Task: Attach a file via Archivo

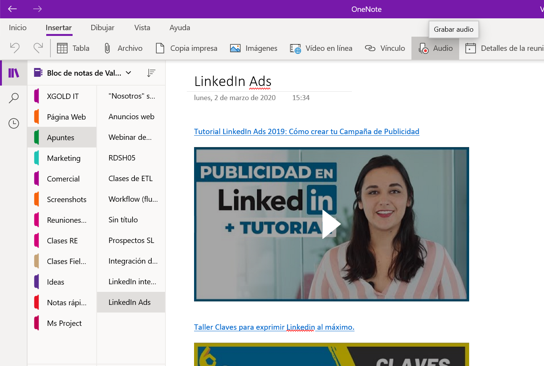Action: coord(123,48)
